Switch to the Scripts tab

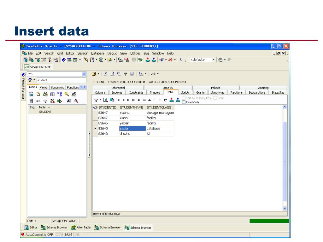[x=185, y=93]
